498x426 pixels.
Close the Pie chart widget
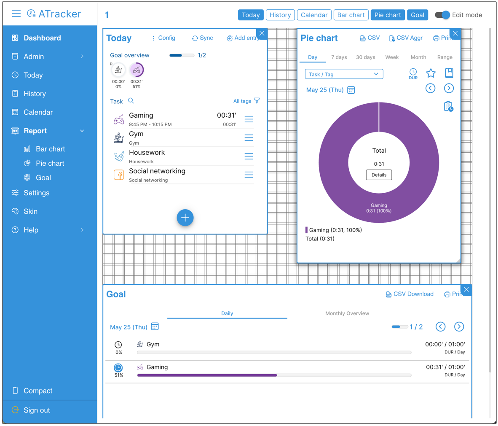[455, 33]
